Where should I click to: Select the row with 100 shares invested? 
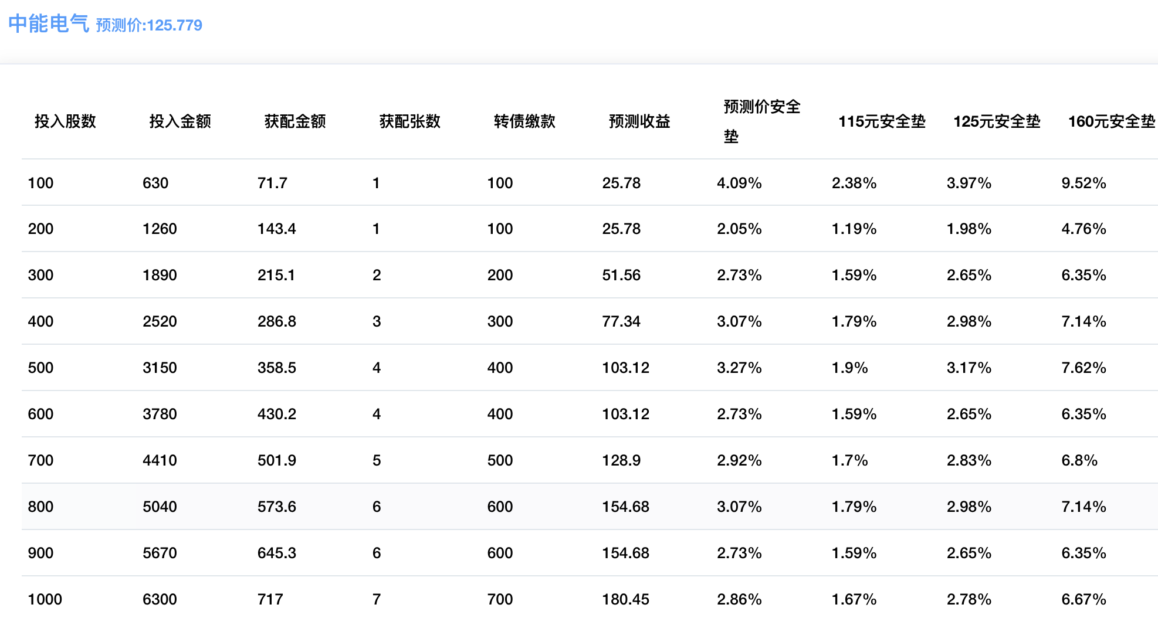40,183
